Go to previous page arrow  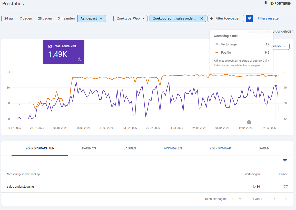click(275, 199)
